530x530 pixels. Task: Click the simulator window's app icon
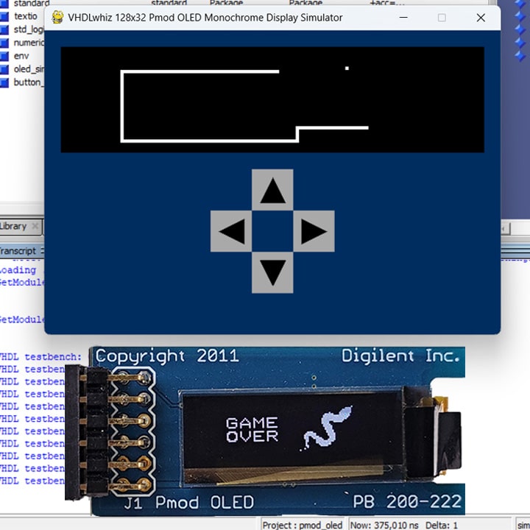click(57, 18)
